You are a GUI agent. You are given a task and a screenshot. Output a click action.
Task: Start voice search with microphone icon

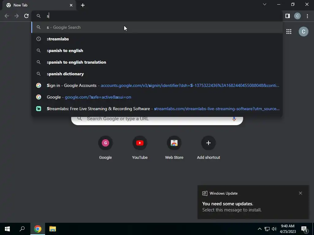click(234, 119)
